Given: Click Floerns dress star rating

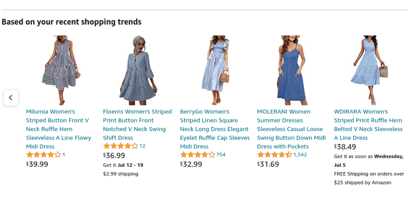Looking at the screenshot, I should pos(120,146).
